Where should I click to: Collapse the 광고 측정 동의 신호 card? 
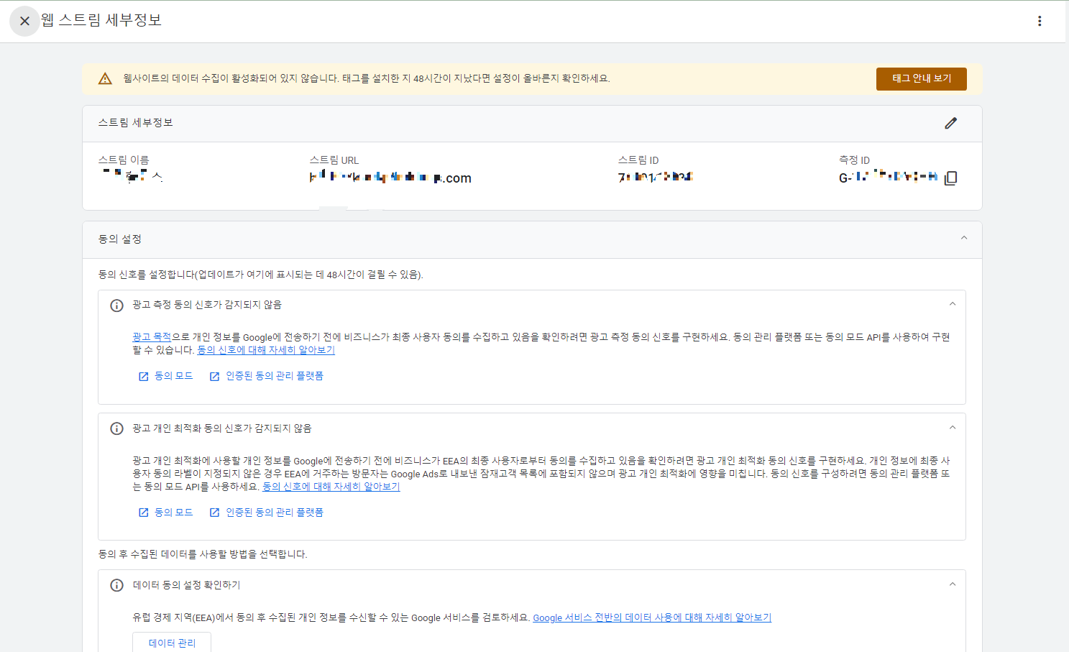coord(953,304)
